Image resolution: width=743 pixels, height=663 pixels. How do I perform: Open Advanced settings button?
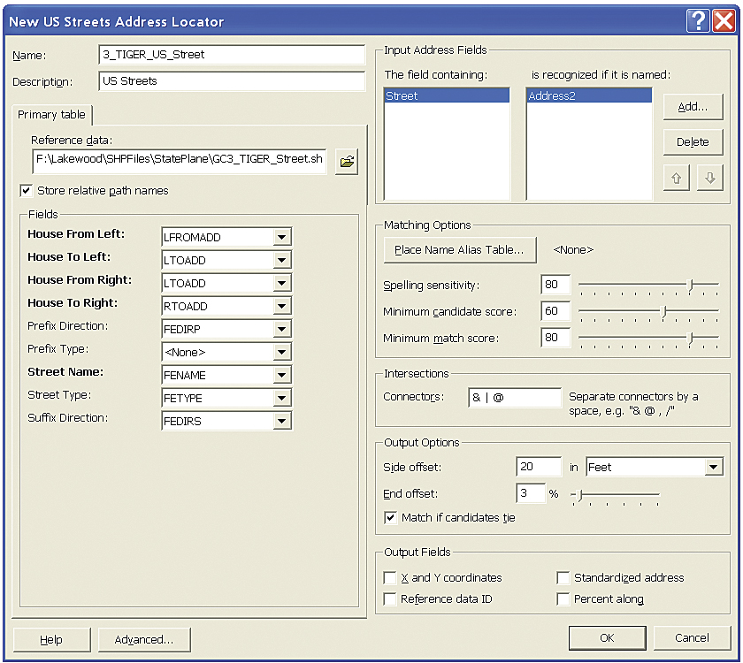143,639
